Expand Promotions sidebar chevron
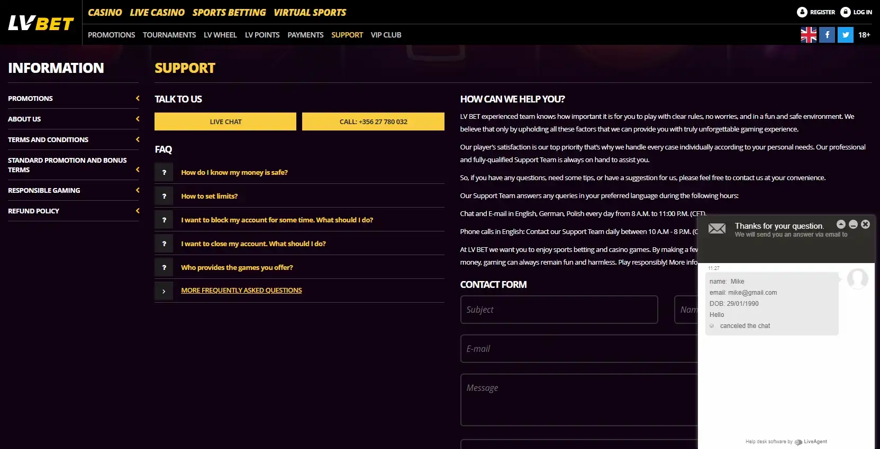This screenshot has height=449, width=880. point(138,98)
